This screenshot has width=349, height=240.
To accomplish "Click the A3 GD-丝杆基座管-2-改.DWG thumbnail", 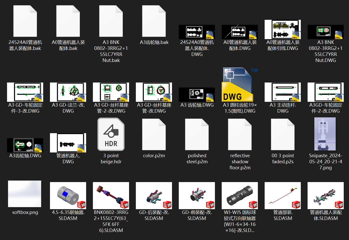I will pyautogui.click(x=111, y=92).
